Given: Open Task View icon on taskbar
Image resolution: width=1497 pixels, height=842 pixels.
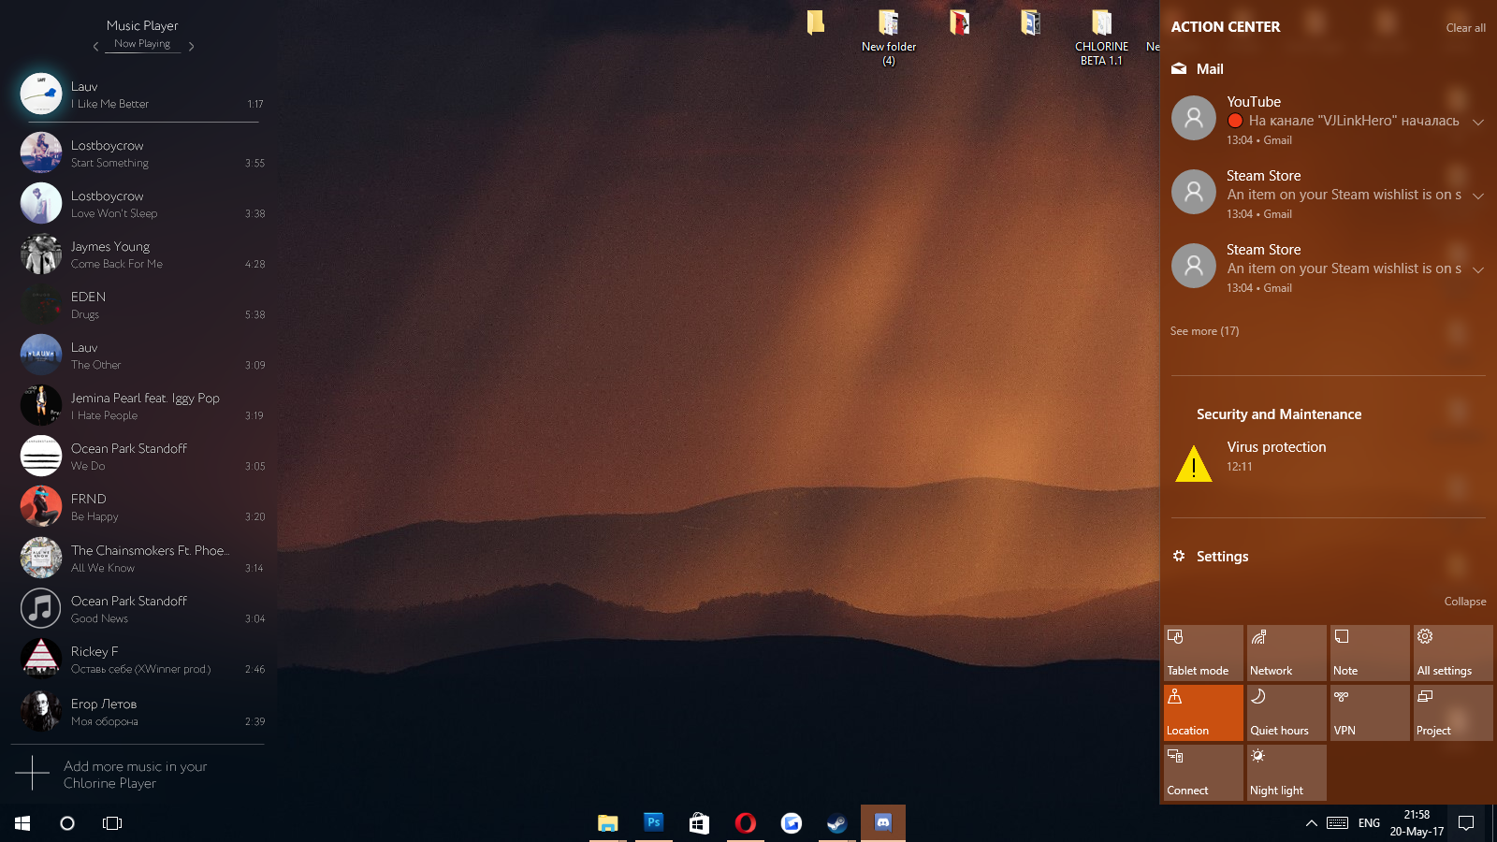Looking at the screenshot, I should [x=112, y=823].
